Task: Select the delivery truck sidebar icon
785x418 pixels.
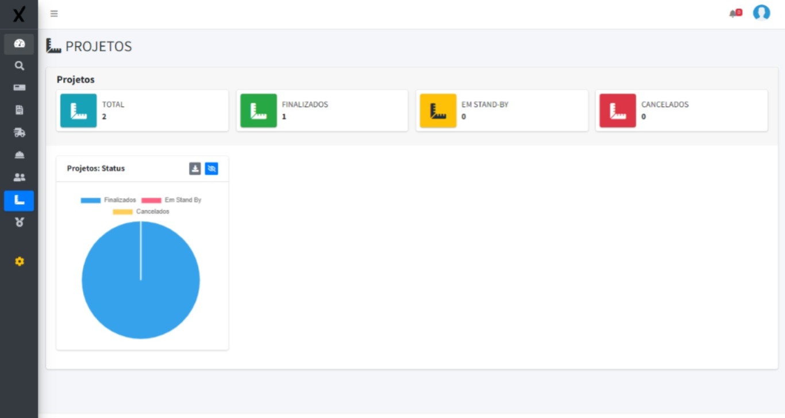Action: [x=19, y=132]
